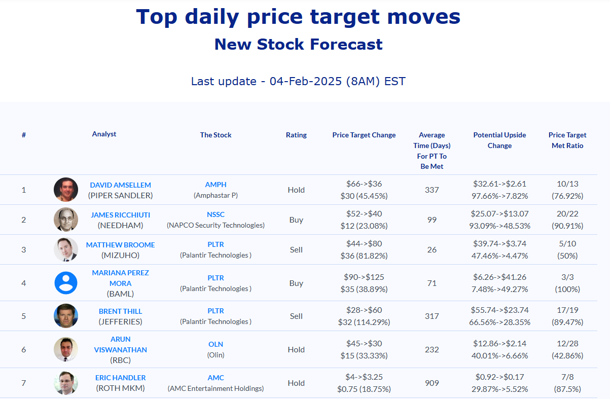Click Matthew Broome's profile picture

pyautogui.click(x=66, y=249)
